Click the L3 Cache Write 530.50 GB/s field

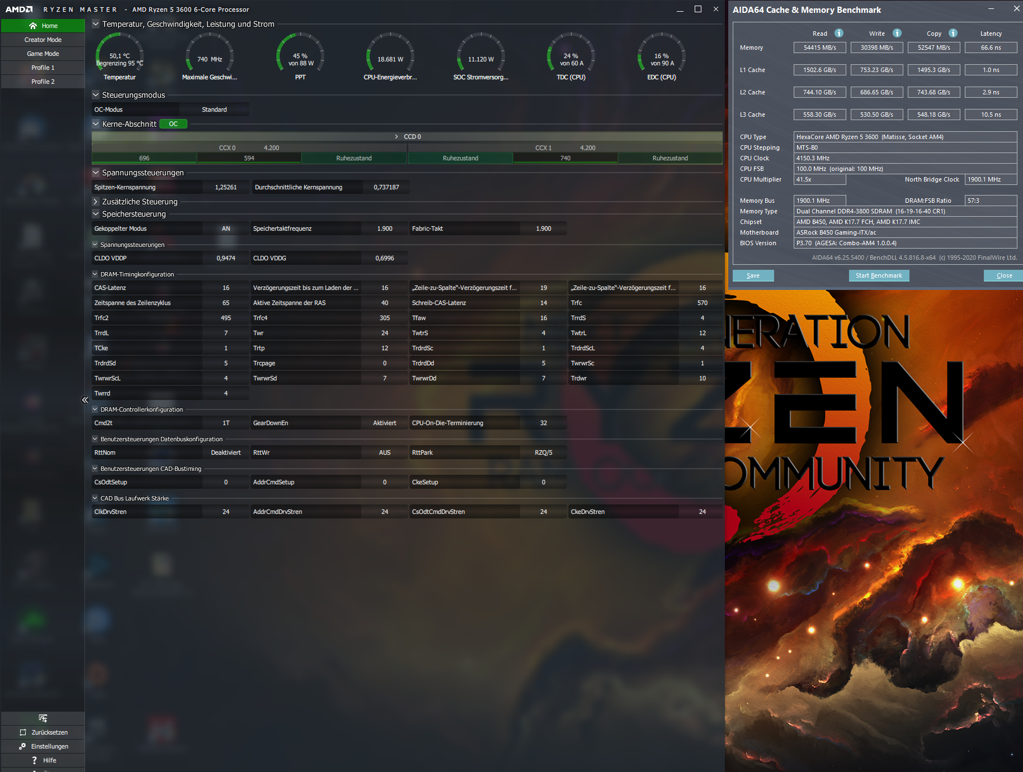point(877,115)
